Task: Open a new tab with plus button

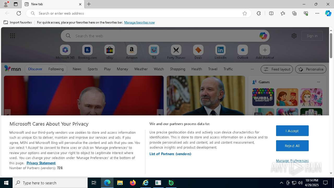Action: click(x=89, y=4)
